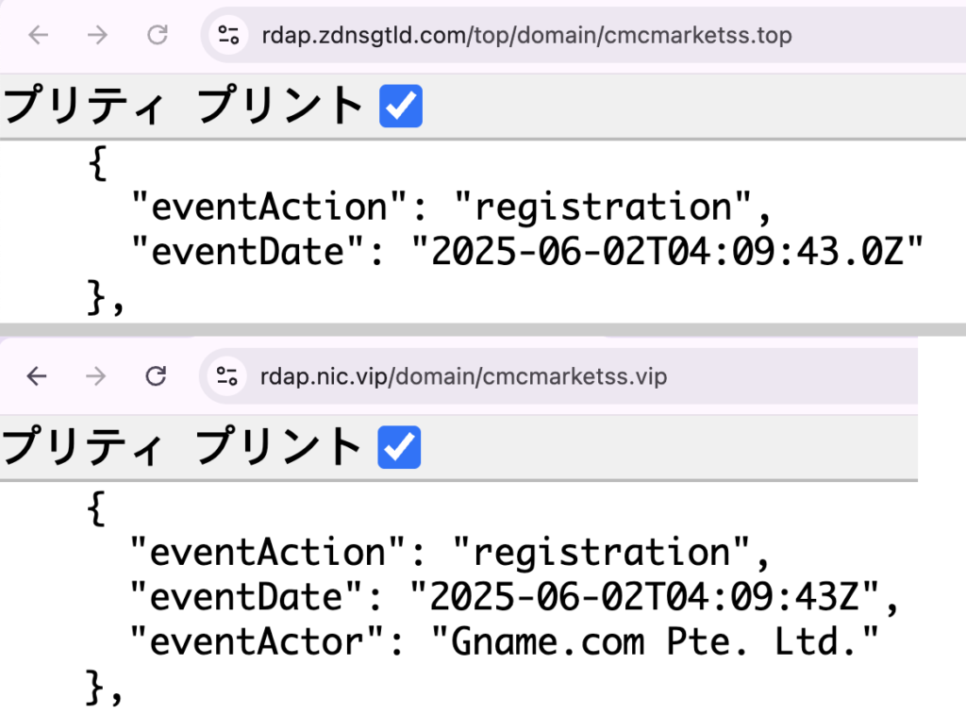This screenshot has height=714, width=966.
Task: Uncheck pretty print on the cmcmarketss.top page
Action: click(x=400, y=106)
